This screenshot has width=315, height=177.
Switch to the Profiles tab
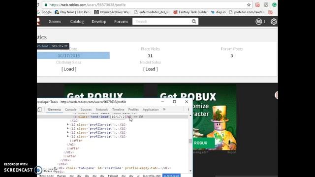(x=133, y=110)
